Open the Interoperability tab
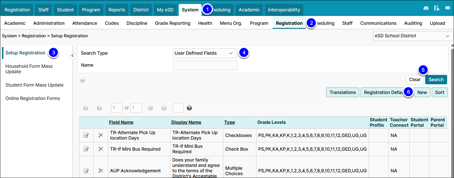Image resolution: width=454 pixels, height=178 pixels. tap(284, 10)
